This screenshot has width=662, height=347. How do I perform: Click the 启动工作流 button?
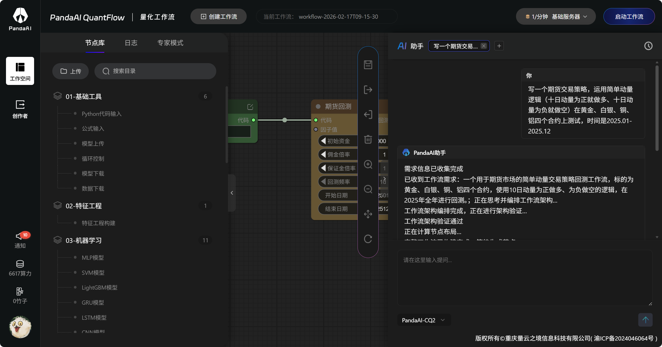click(x=629, y=17)
